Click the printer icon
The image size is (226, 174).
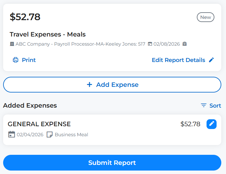coord(15,60)
